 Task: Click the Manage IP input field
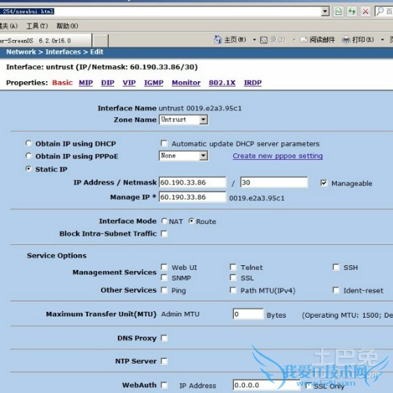point(192,197)
